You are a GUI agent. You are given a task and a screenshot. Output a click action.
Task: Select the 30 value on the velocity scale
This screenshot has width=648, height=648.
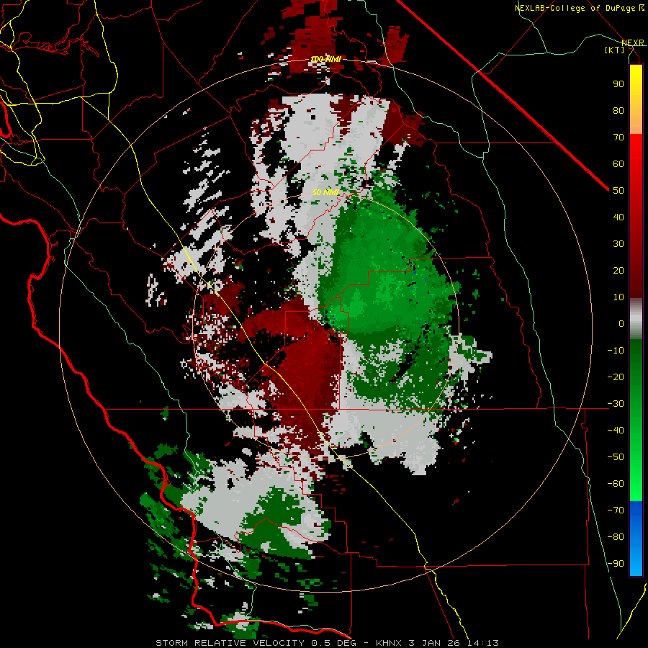point(618,244)
